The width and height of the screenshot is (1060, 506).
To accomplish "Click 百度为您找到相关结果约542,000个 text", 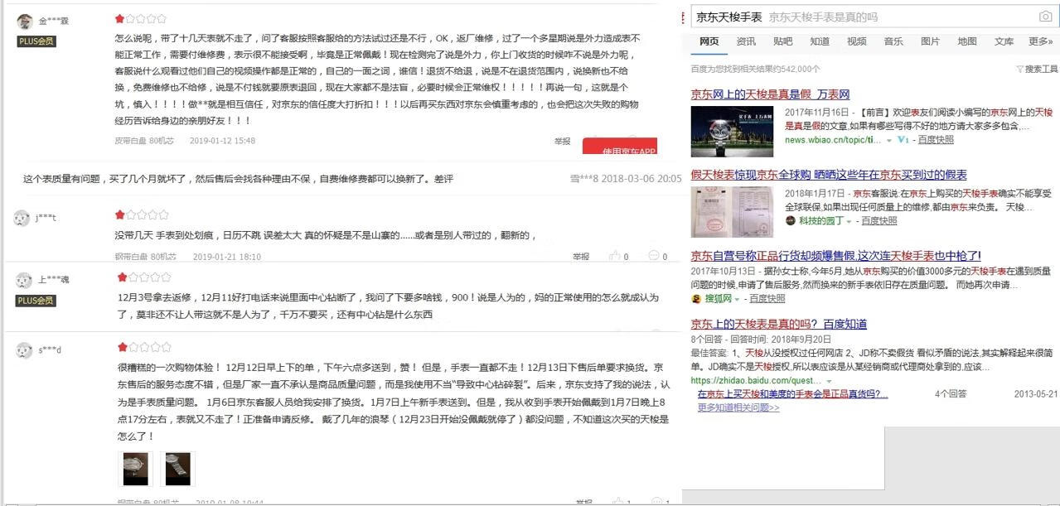I will click(x=756, y=69).
